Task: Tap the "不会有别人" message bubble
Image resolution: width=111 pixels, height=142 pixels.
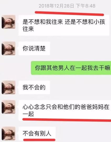Action: (37, 133)
